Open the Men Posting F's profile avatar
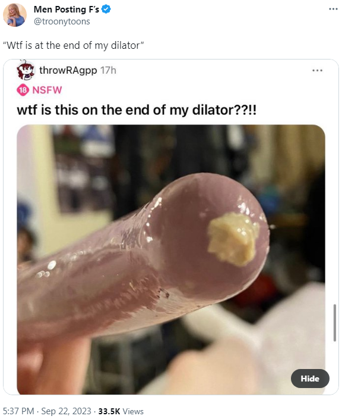 click(x=15, y=15)
